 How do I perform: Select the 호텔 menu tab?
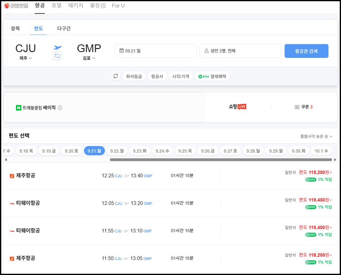click(56, 6)
